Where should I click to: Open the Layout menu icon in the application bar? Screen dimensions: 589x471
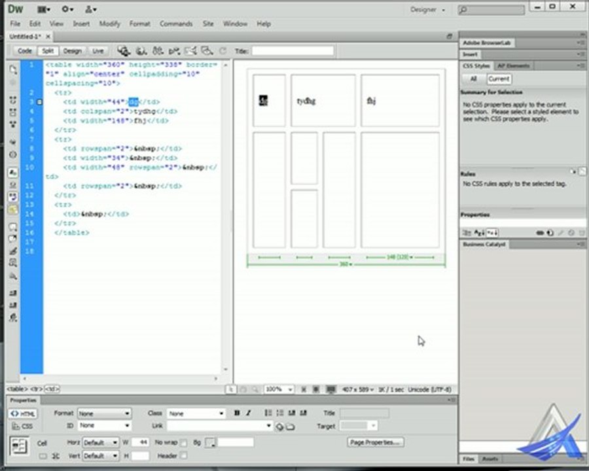click(x=44, y=9)
